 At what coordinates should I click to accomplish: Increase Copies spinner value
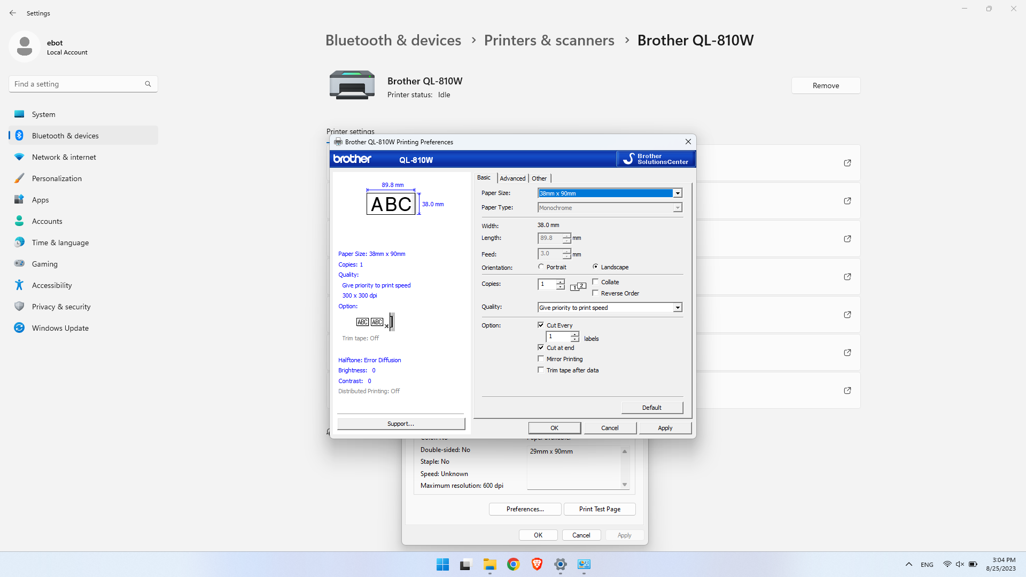pyautogui.click(x=560, y=282)
